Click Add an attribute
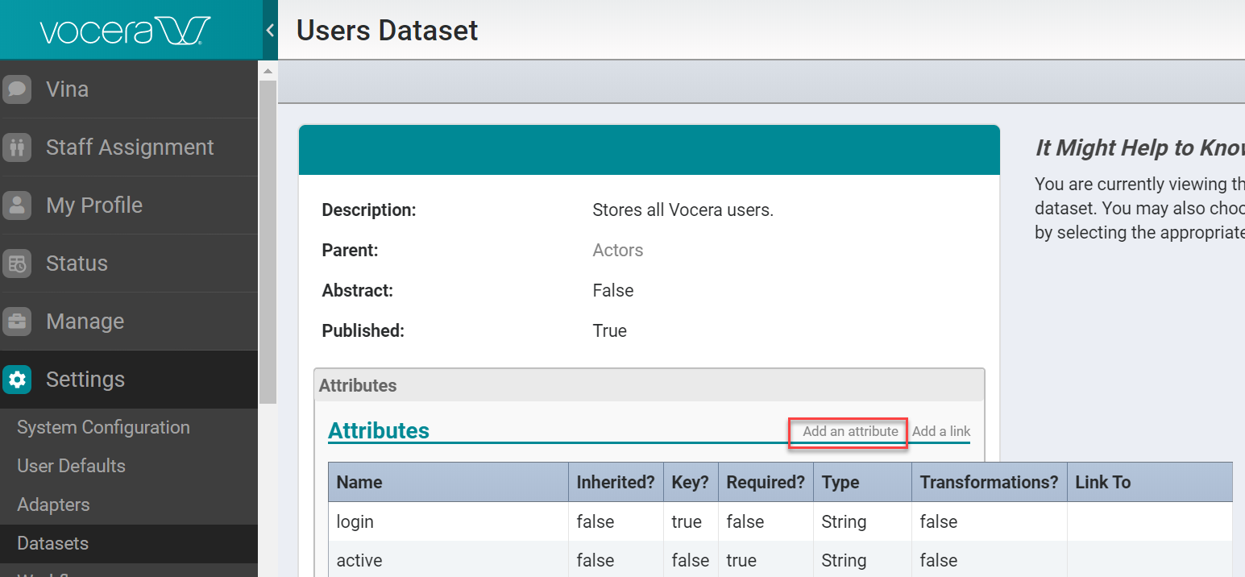1245x577 pixels. (x=848, y=431)
